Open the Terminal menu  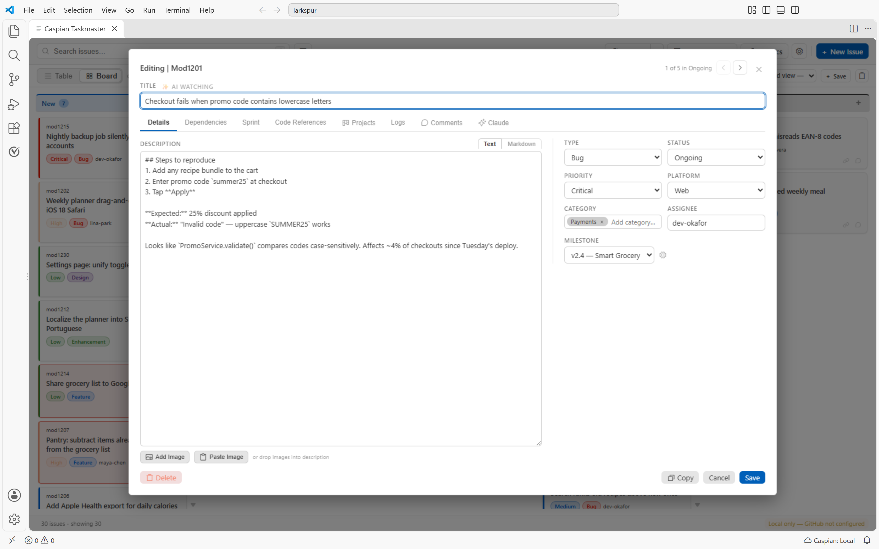point(177,10)
